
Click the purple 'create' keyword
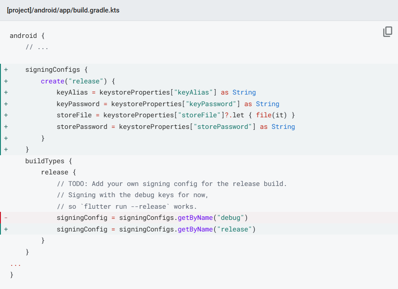coord(53,81)
